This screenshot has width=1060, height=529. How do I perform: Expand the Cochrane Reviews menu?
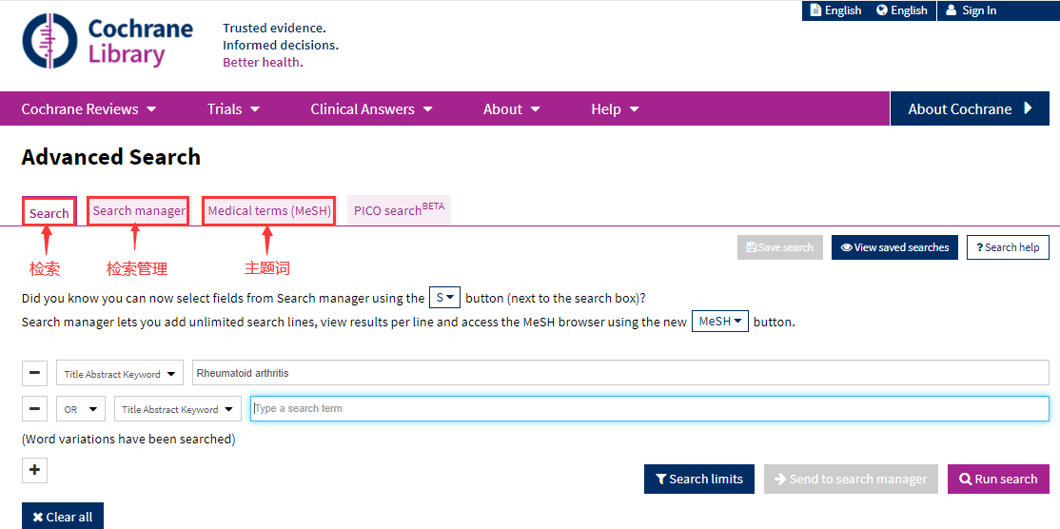tap(88, 109)
